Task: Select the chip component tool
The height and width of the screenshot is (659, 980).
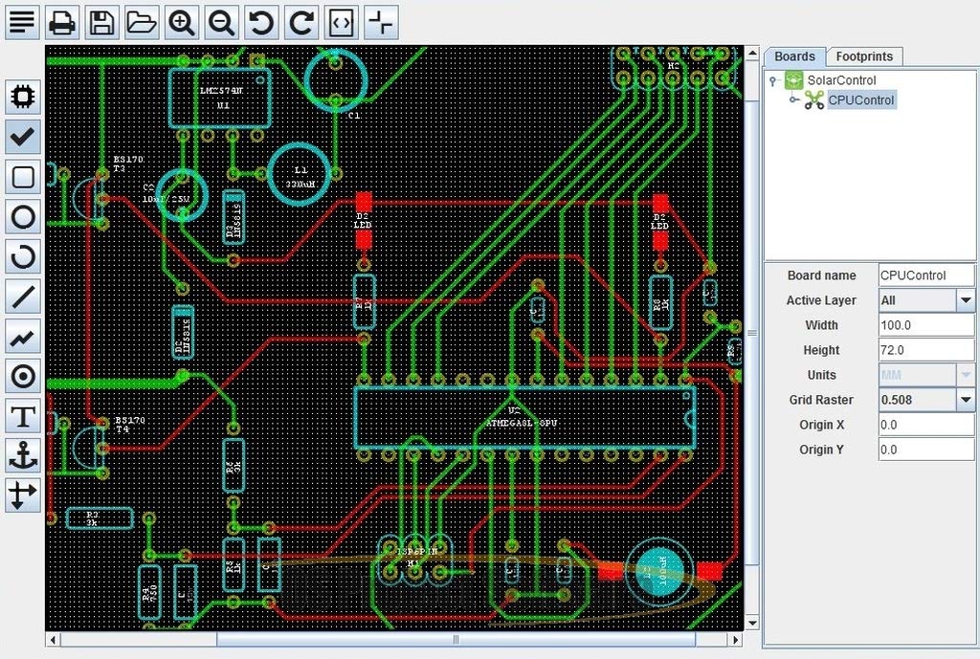Action: pyautogui.click(x=23, y=97)
